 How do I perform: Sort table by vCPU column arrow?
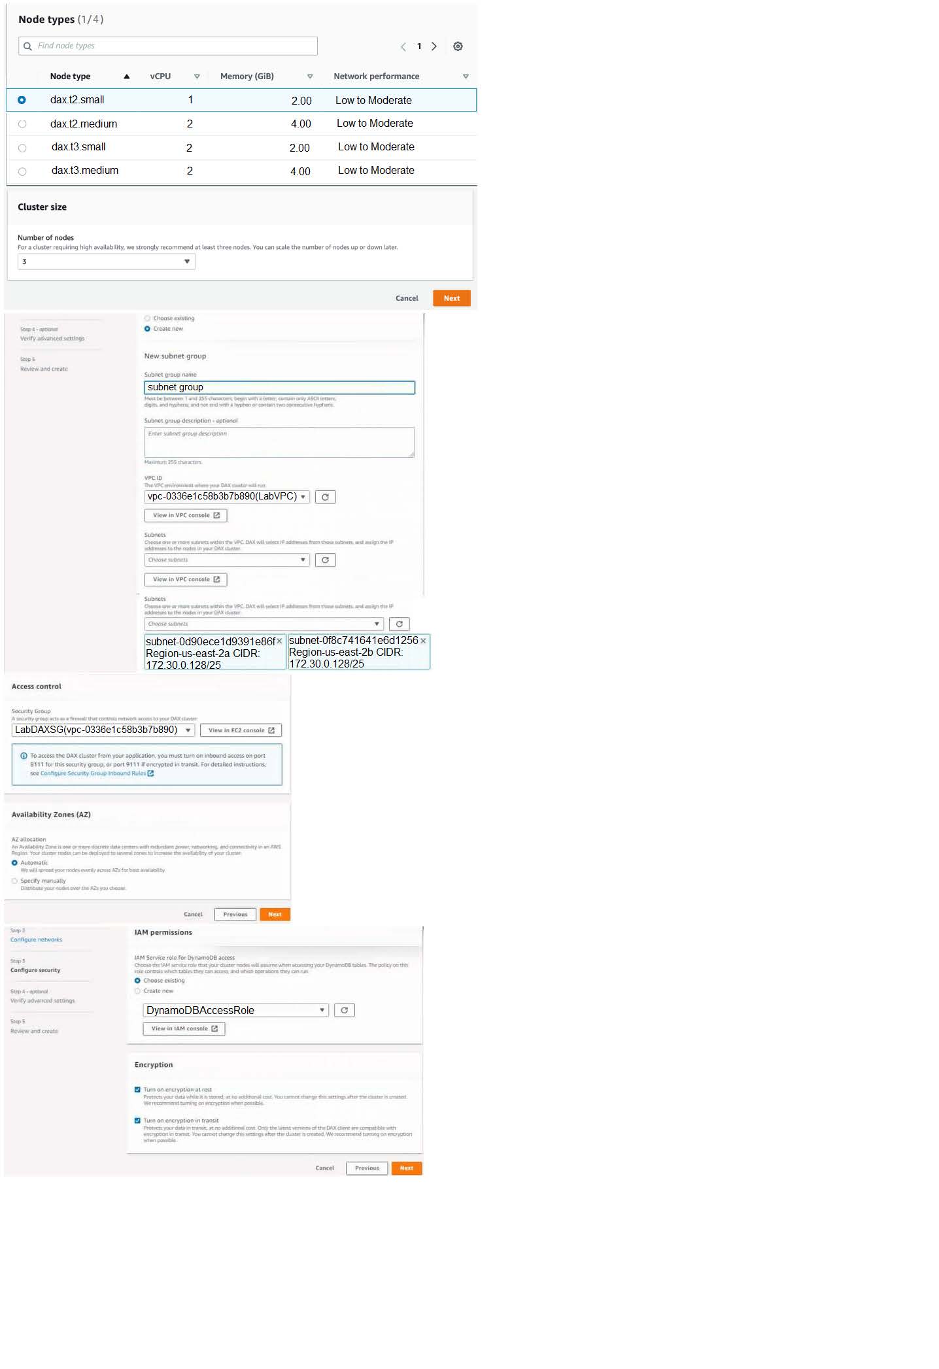point(197,76)
